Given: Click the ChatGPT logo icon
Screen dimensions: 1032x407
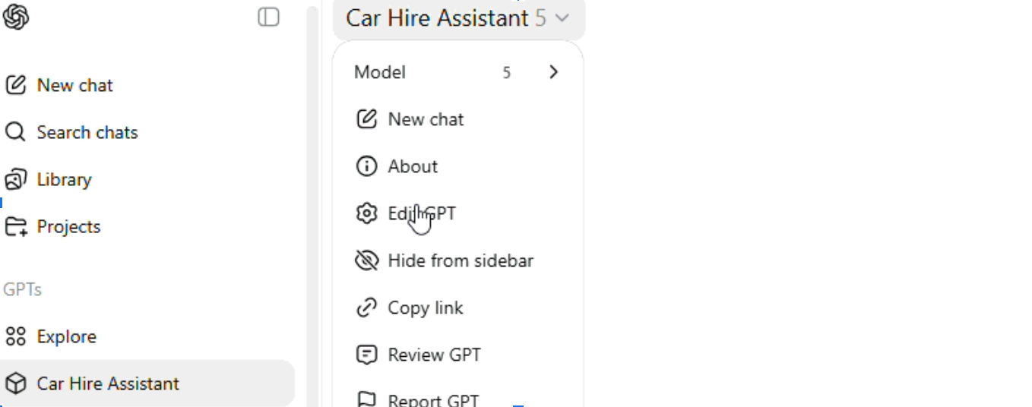Looking at the screenshot, I should click(x=16, y=17).
